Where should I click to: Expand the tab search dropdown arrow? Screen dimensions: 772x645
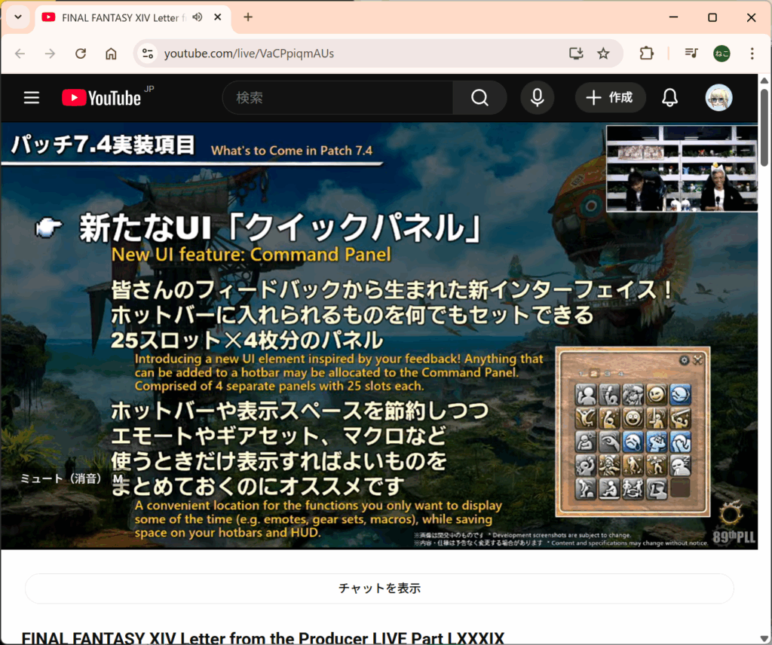pyautogui.click(x=18, y=17)
